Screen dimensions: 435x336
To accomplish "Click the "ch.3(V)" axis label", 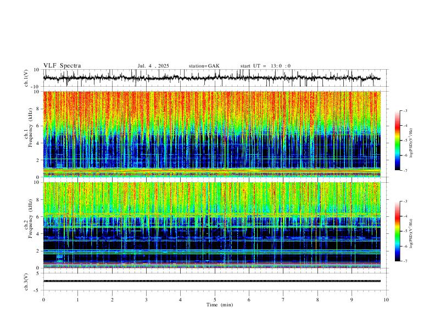I will click(26, 282).
